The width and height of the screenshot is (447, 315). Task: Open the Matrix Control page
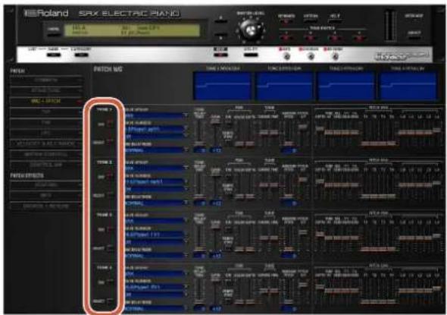[x=45, y=154]
